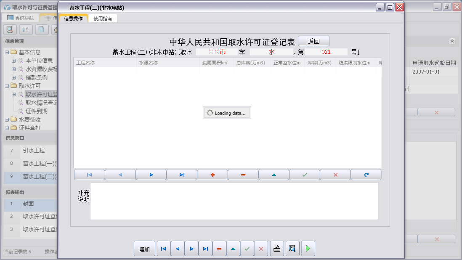This screenshot has height=260, width=462.
Task: Jump to last record in bottom toolbar
Action: tap(205, 249)
